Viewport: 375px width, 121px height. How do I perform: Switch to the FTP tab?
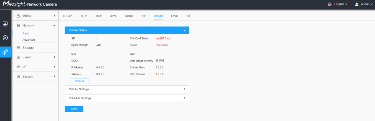point(189,16)
